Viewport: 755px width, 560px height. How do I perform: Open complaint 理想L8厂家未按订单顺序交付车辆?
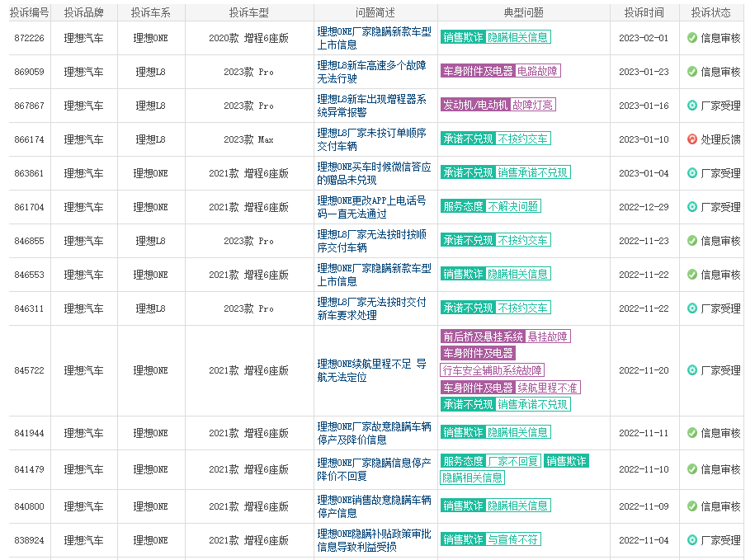(x=371, y=139)
